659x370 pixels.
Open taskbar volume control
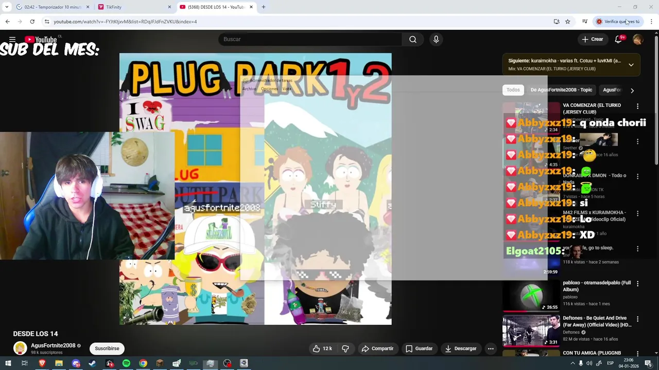[x=589, y=363]
